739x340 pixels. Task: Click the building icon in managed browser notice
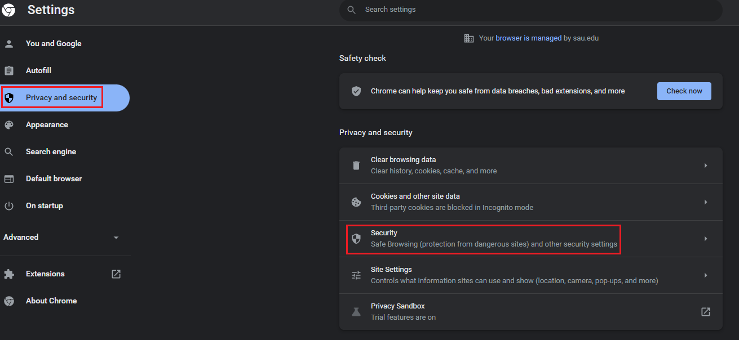[469, 38]
